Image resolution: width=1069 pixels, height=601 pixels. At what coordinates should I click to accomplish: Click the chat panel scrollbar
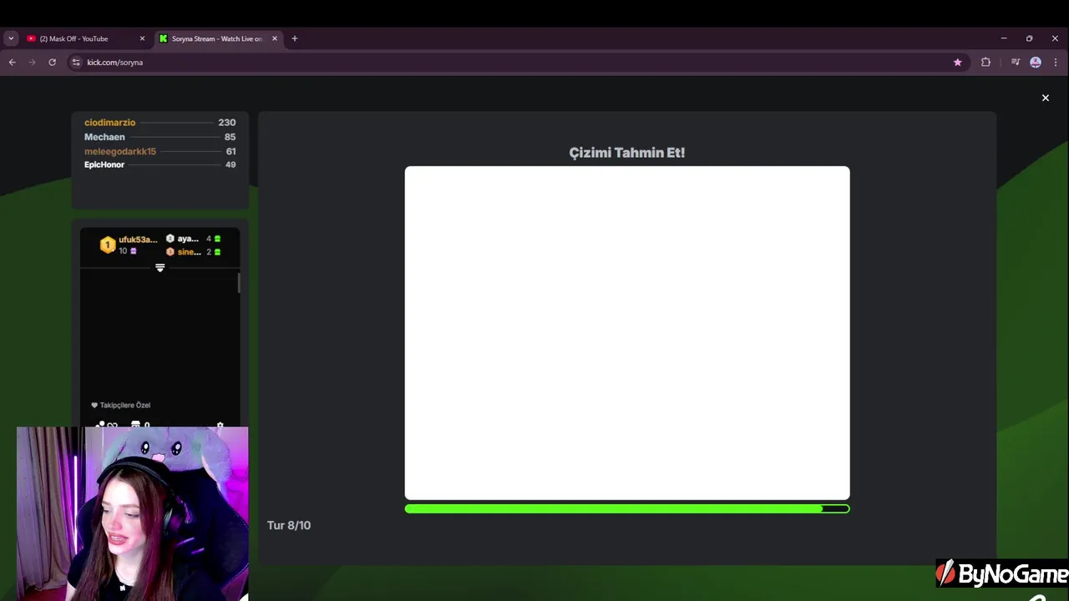(x=239, y=283)
